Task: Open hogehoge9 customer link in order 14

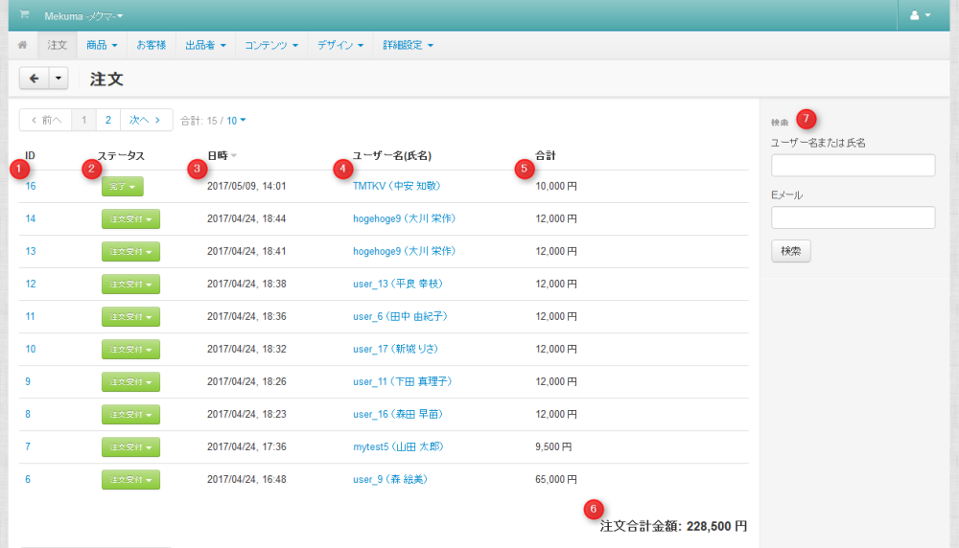Action: 405,218
